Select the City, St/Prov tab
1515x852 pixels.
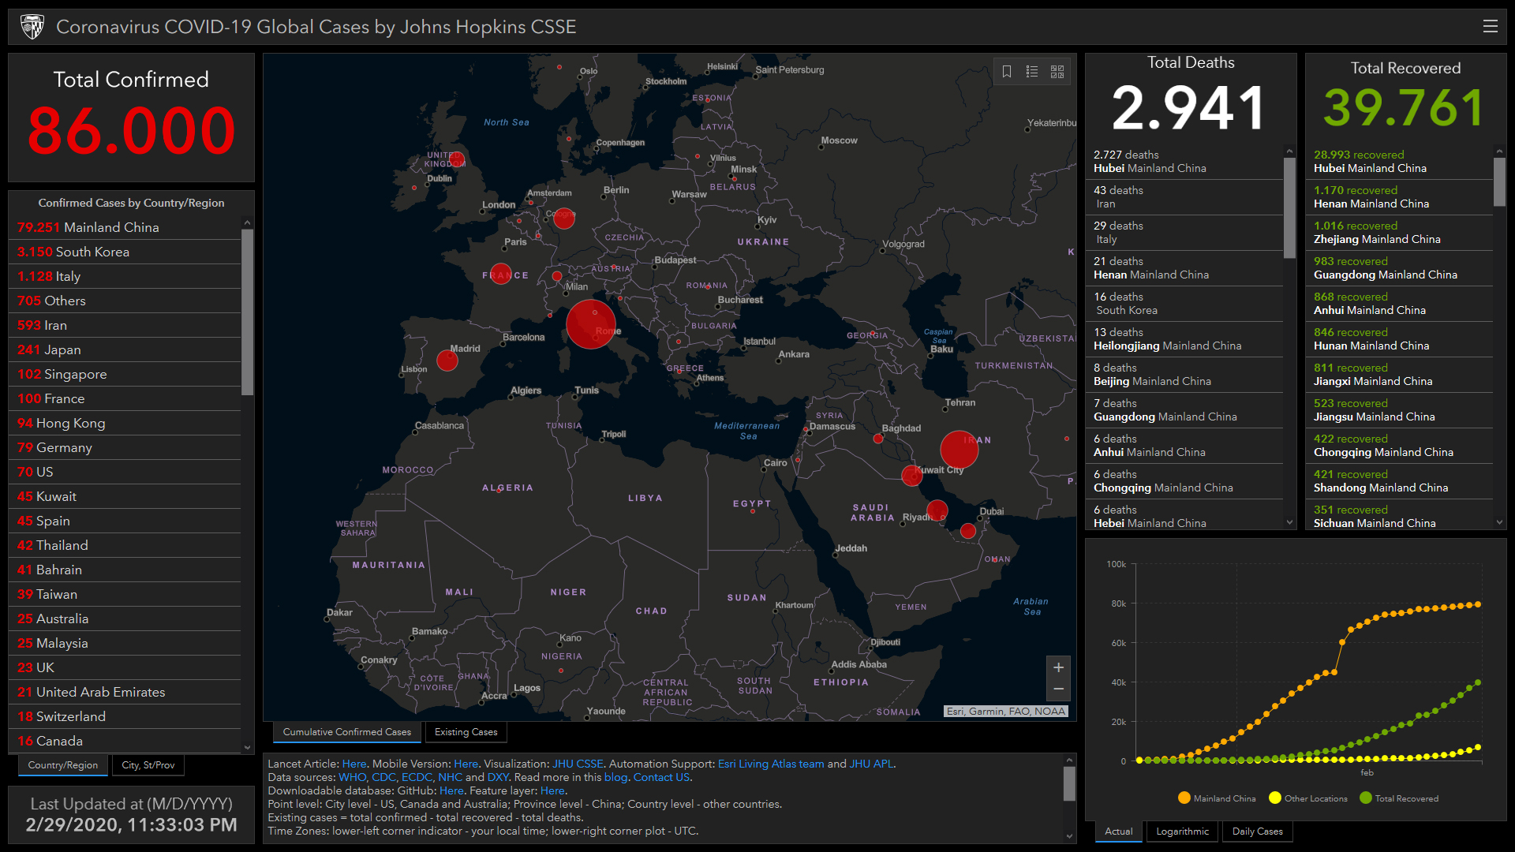[148, 765]
